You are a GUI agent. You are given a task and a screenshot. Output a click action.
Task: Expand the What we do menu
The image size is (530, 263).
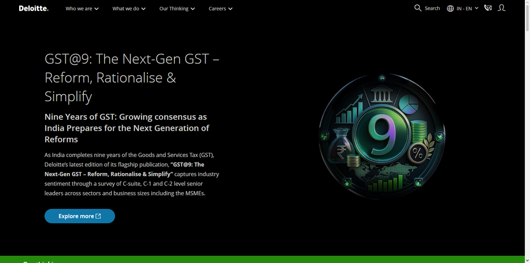pos(129,8)
